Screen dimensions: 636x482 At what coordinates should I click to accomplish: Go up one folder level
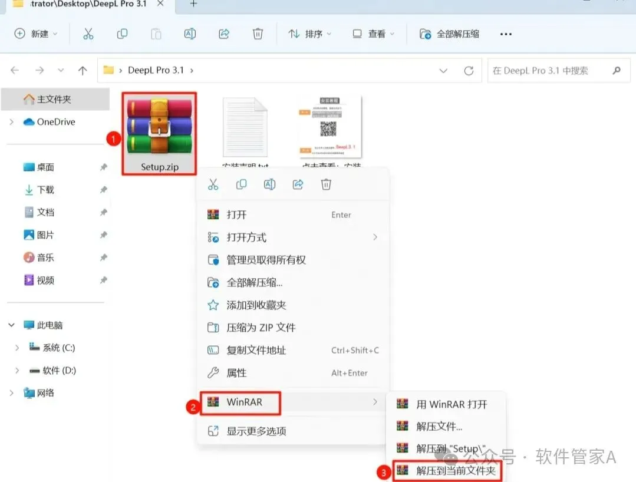pos(83,71)
